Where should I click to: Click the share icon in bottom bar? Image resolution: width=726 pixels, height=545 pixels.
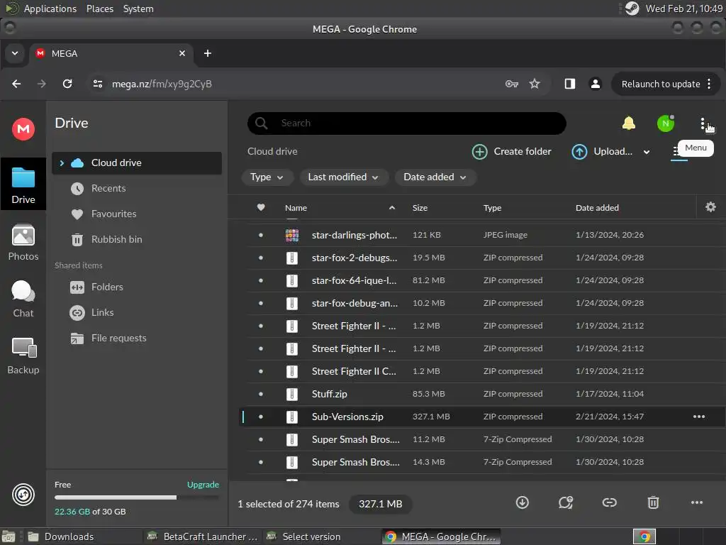pos(565,502)
